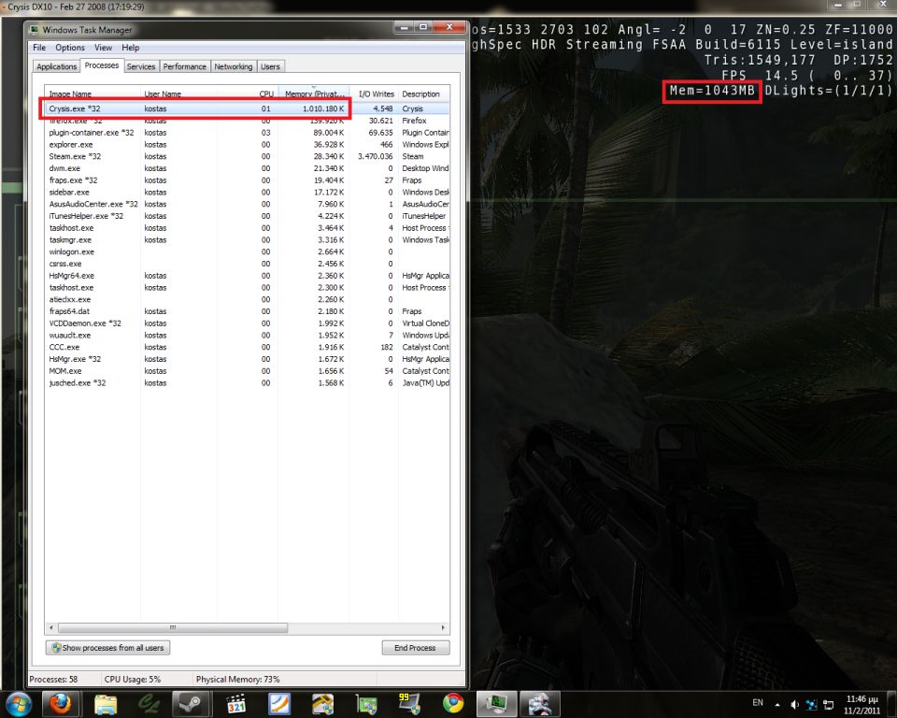The width and height of the screenshot is (897, 718).
Task: Select the Crysis.exe *32 process row
Action: (x=247, y=108)
